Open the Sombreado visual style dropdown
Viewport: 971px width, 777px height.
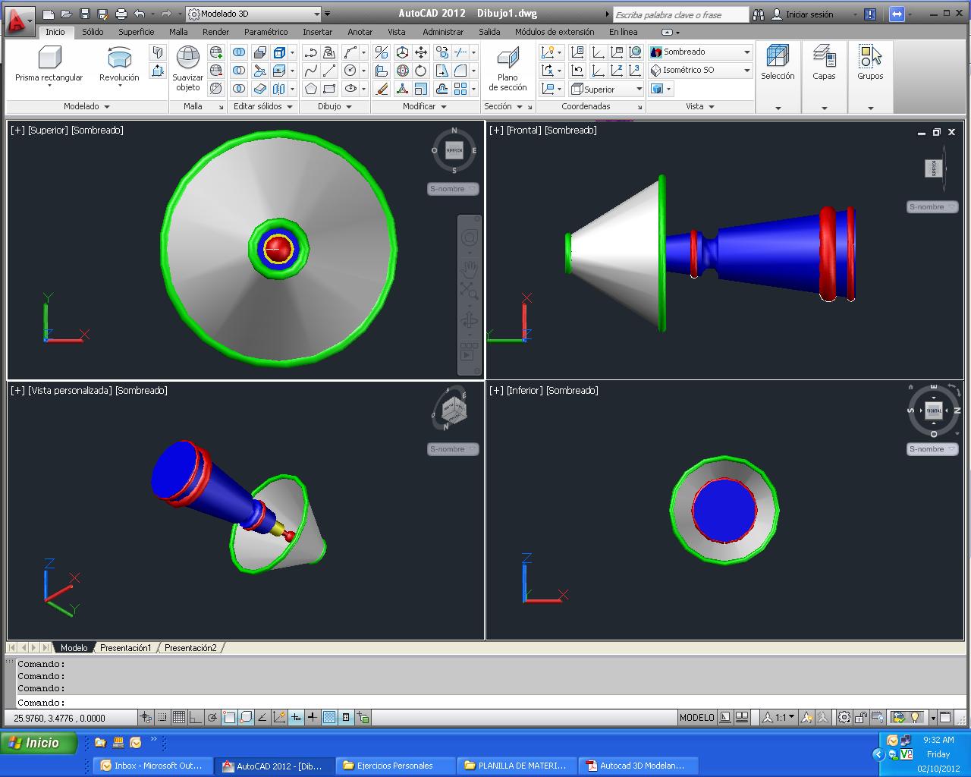tap(746, 52)
